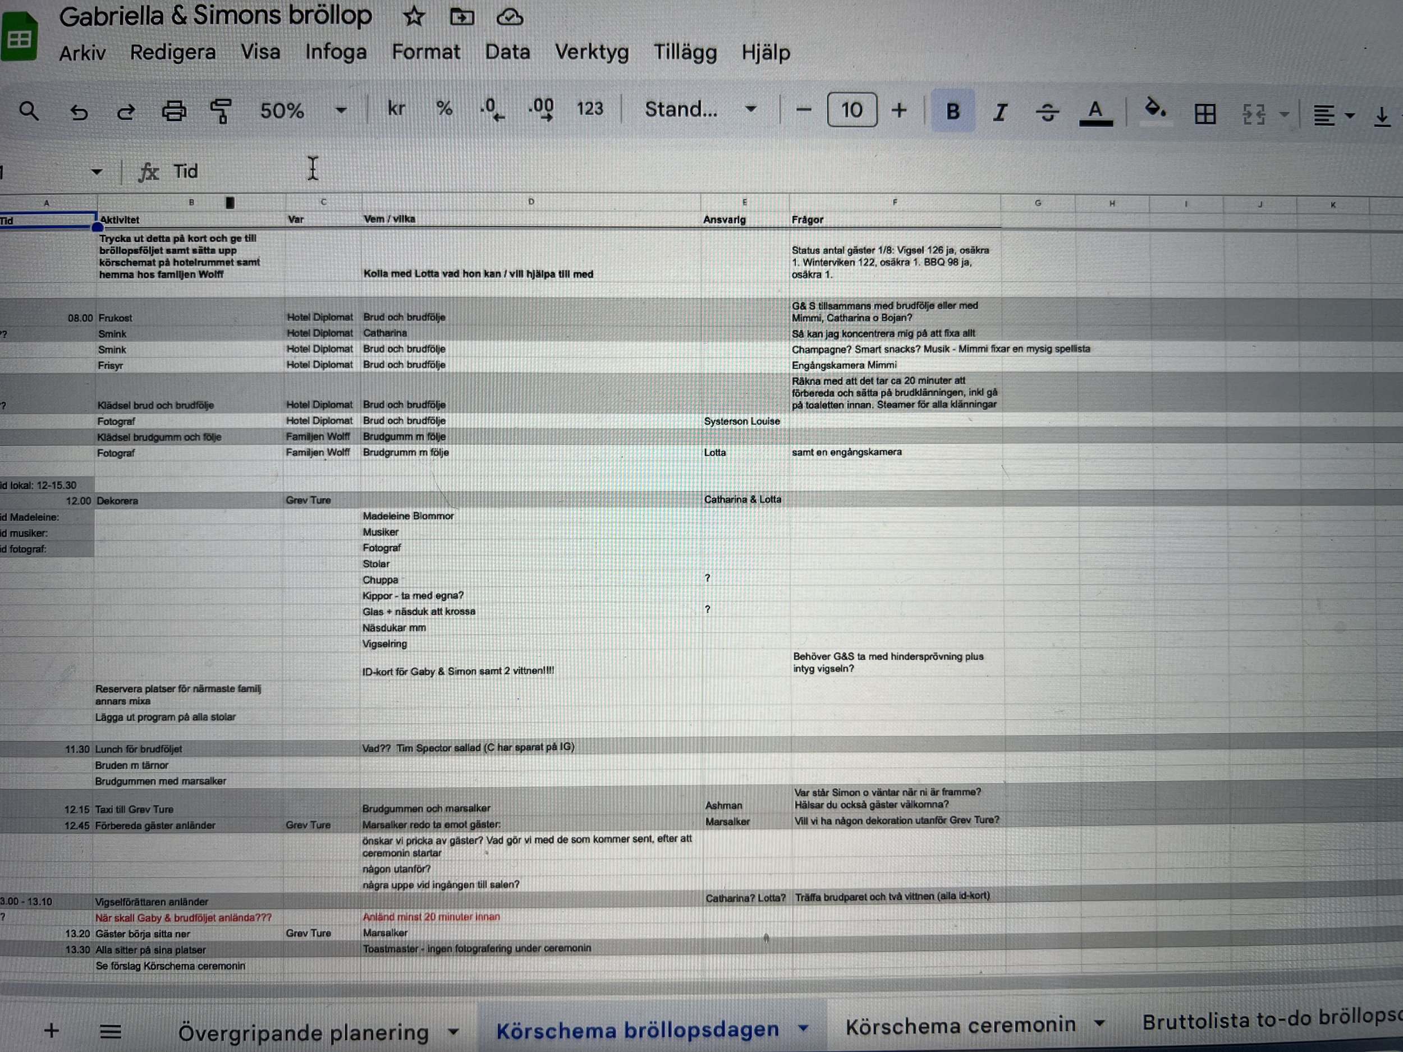This screenshot has width=1403, height=1052.
Task: Click the redo arrow icon
Action: click(126, 112)
